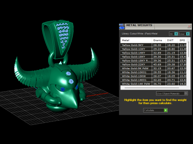The height and width of the screenshot is (144, 193).
Task: Click the Metal Weights scale icon
Action: [122, 26]
